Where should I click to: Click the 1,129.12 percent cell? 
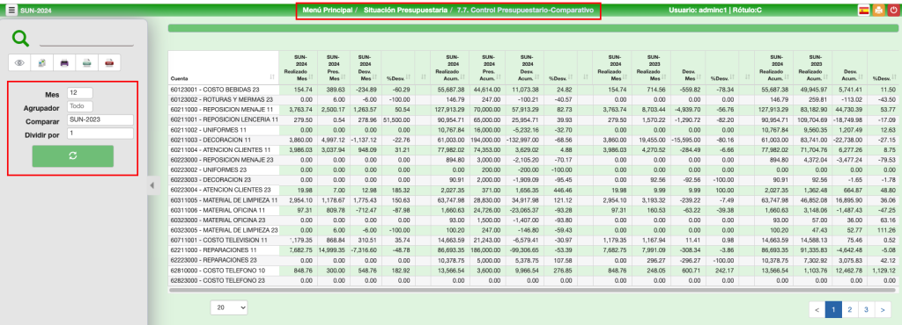pos(884,270)
